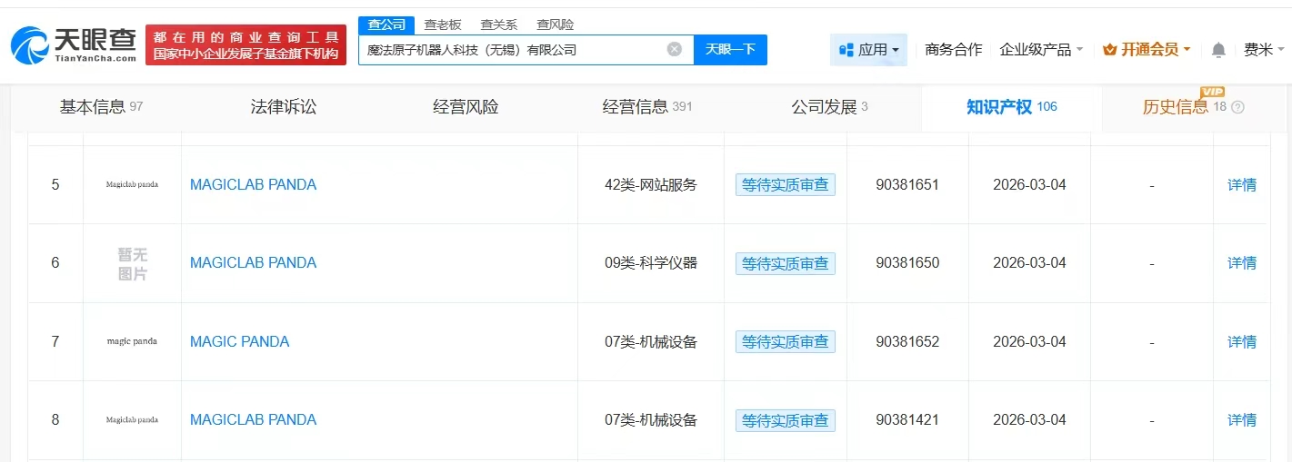The height and width of the screenshot is (462, 1292).
Task: Open MAGICLAB PANDA link in row 6
Action: tap(253, 263)
